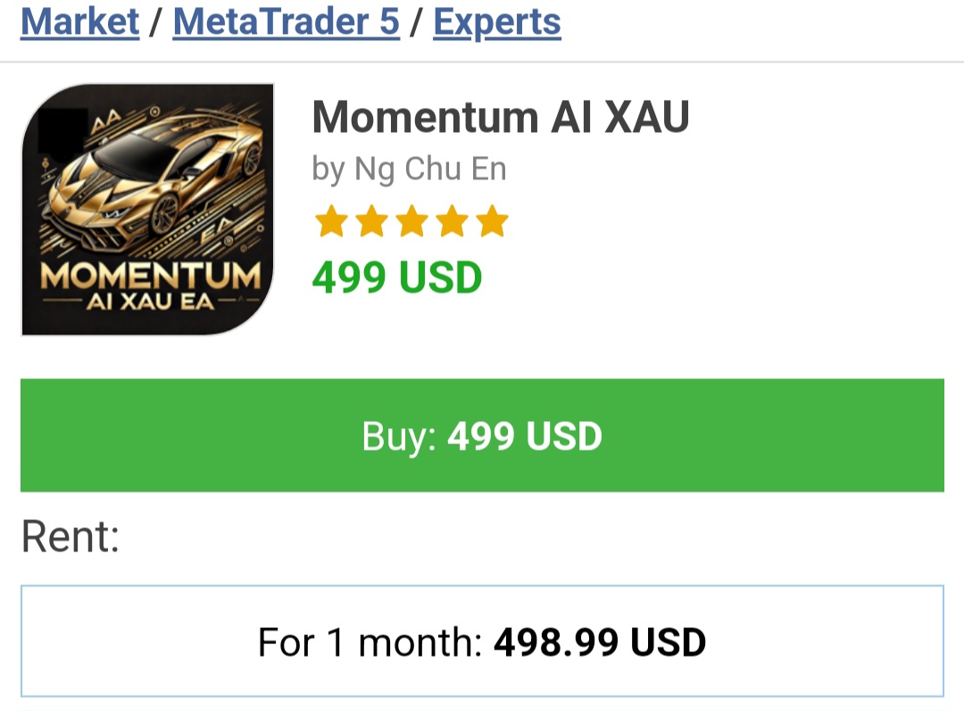Click the Momentum AI XAU product thumbnail
964x711 pixels.
tap(147, 210)
